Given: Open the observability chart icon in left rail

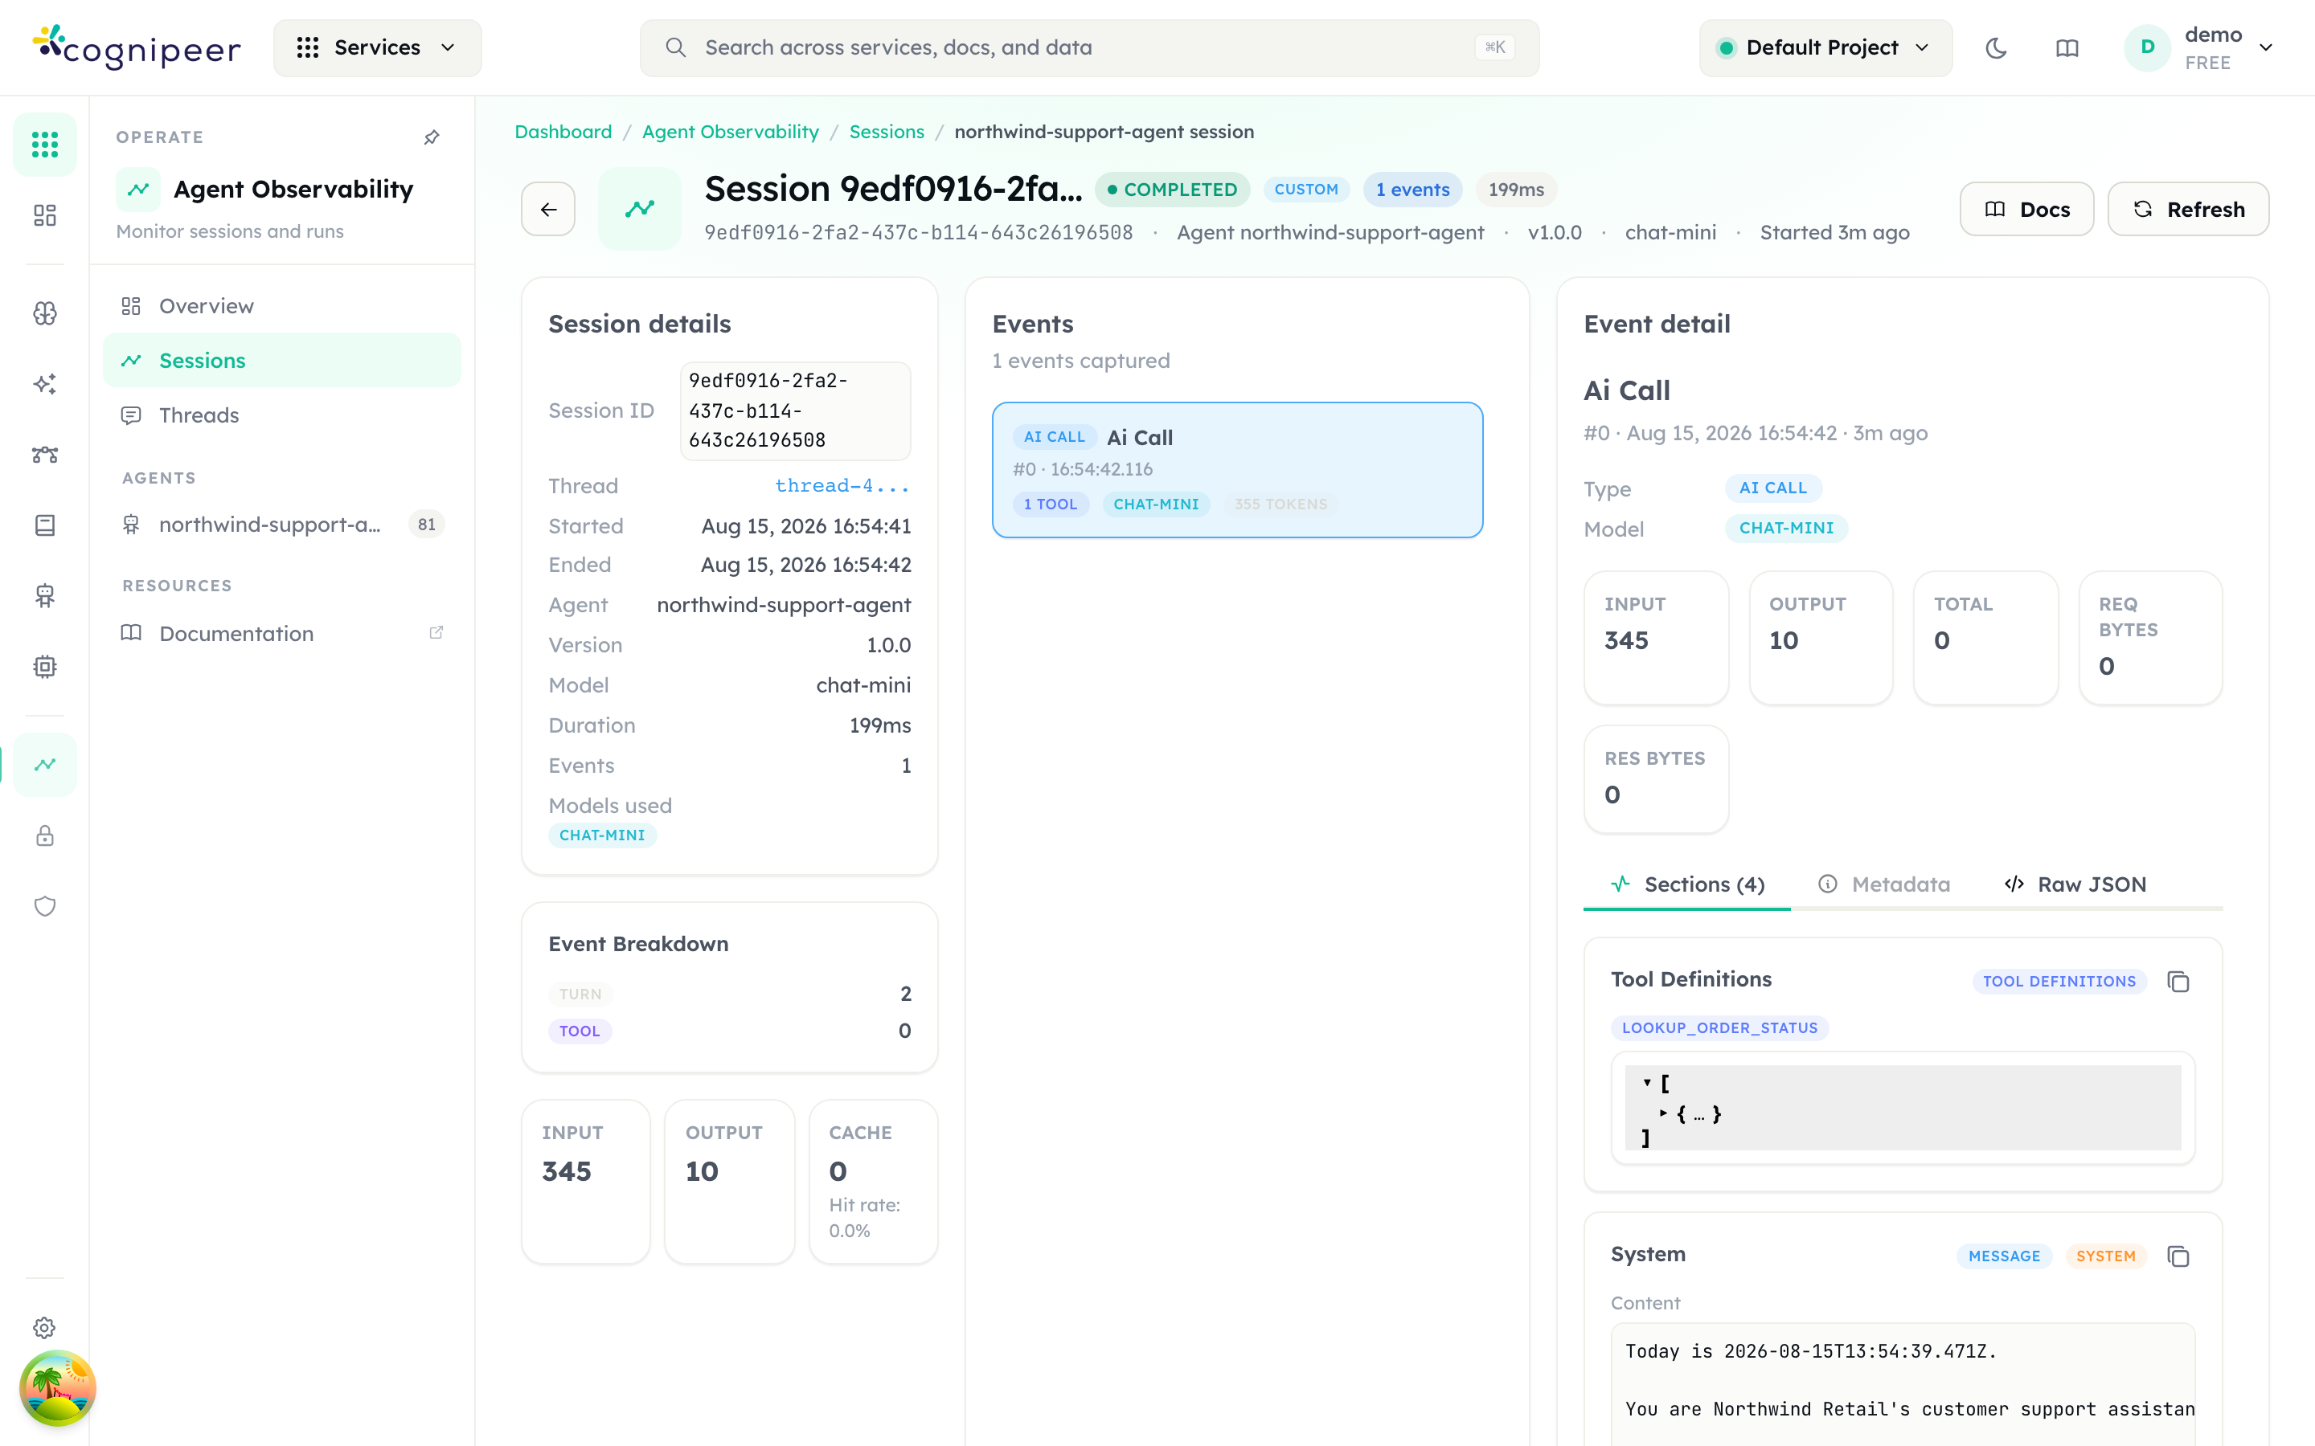Looking at the screenshot, I should [x=45, y=764].
